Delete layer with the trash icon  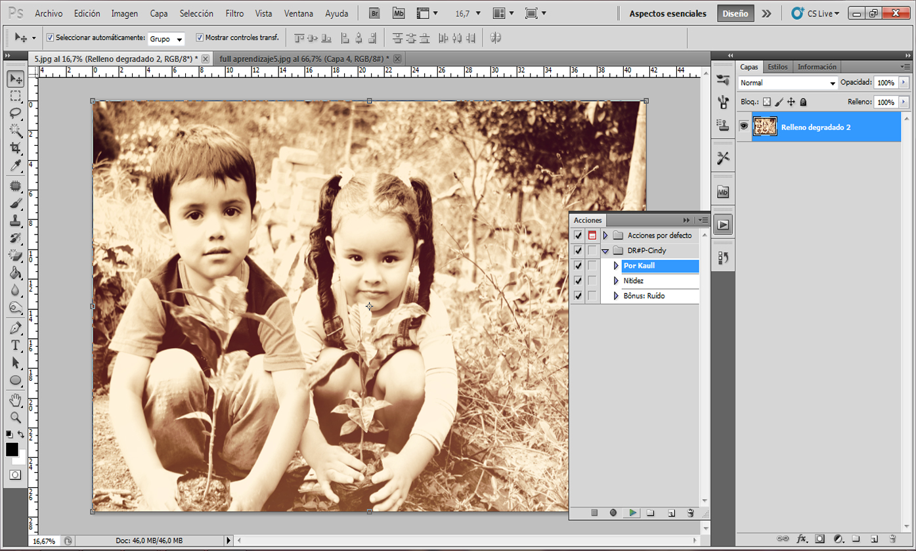pyautogui.click(x=892, y=539)
